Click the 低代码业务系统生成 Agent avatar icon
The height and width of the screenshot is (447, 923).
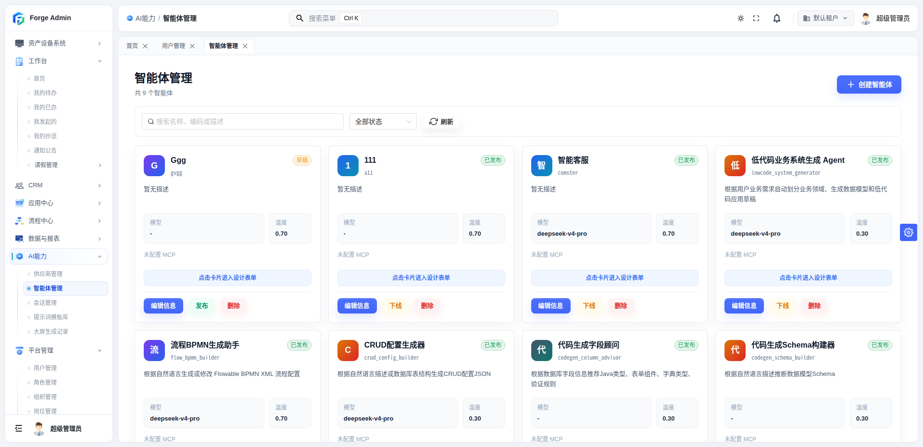click(735, 166)
